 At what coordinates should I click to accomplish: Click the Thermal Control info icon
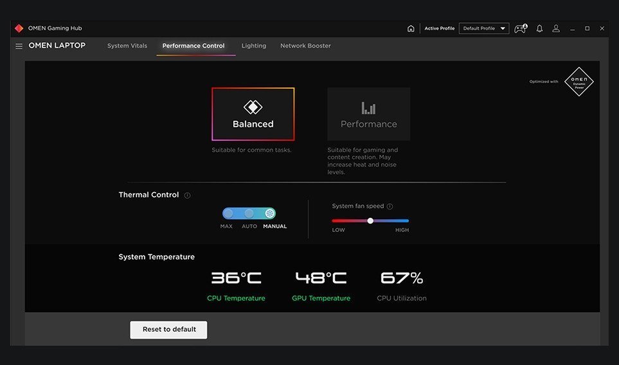pyautogui.click(x=187, y=195)
